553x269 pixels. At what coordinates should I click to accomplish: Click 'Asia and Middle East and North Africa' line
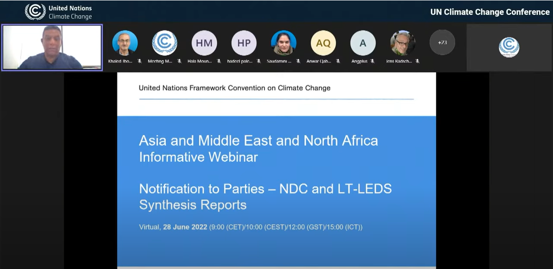pos(258,141)
